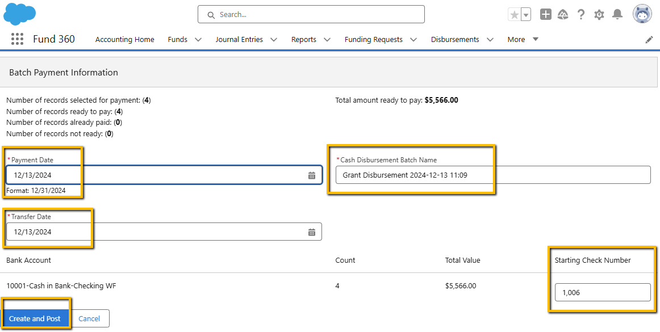Viewport: 660px width, 332px height.
Task: Open the More navigation menu
Action: (x=523, y=40)
